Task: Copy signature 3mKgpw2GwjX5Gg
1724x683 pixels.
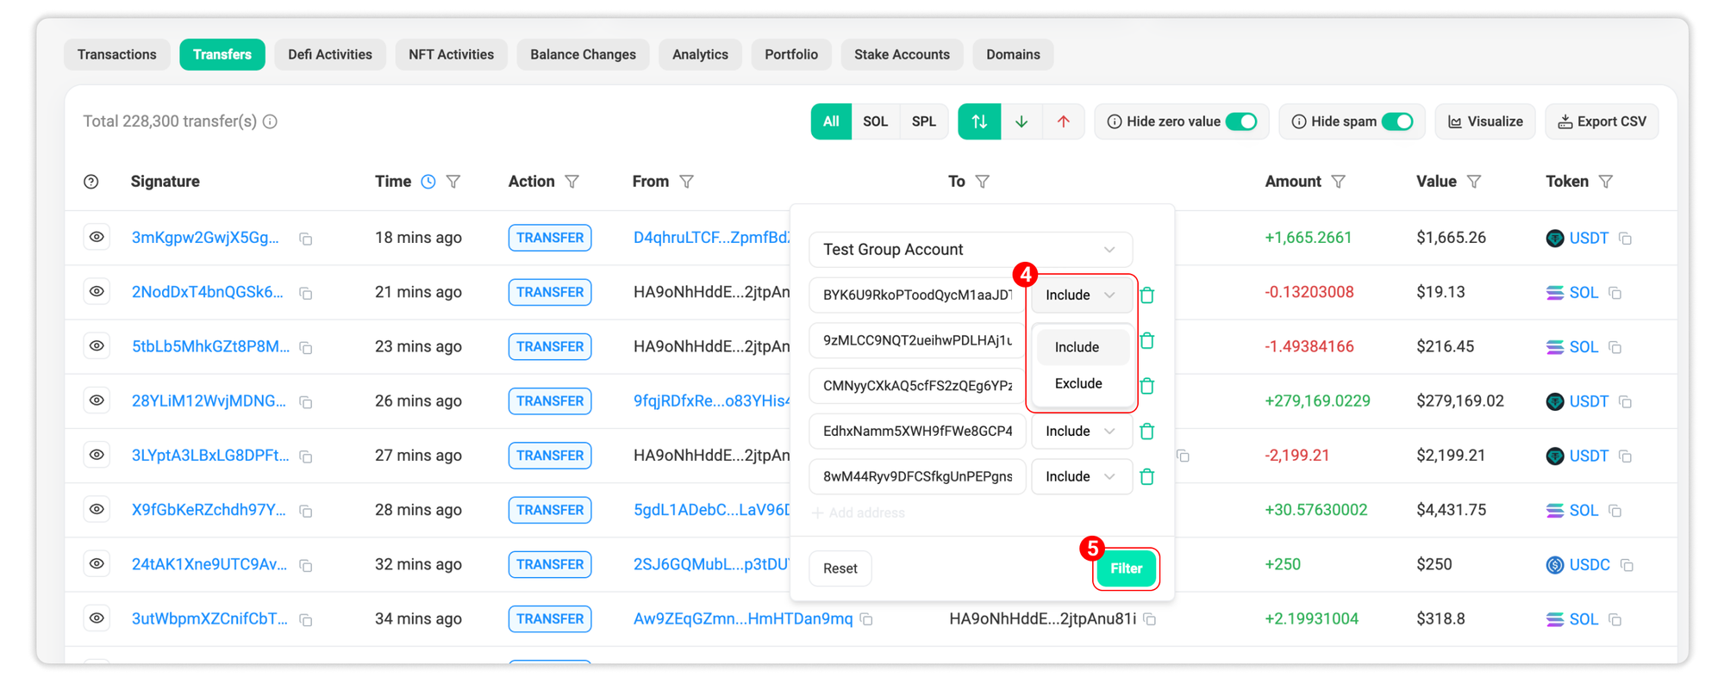Action: click(306, 239)
